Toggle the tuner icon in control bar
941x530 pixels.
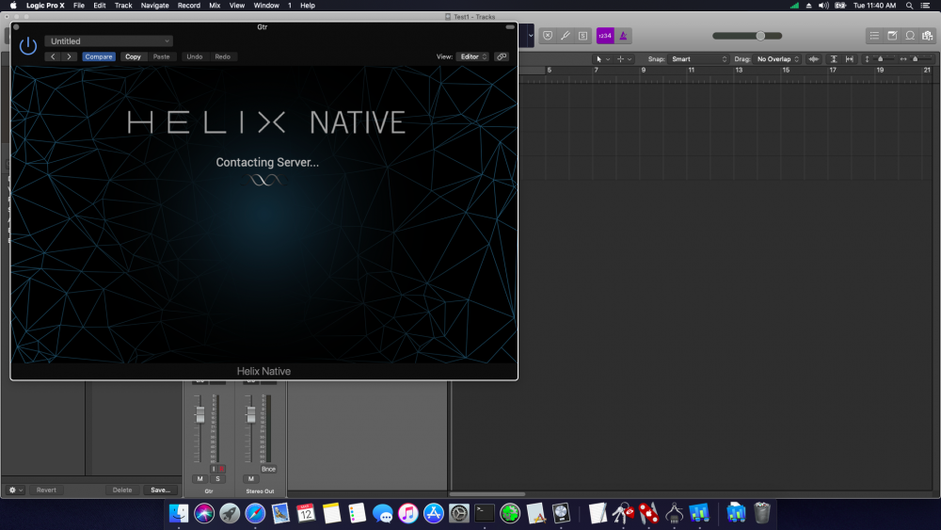(566, 36)
